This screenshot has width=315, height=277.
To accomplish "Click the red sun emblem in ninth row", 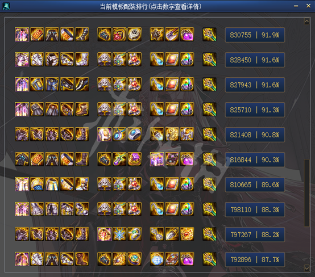I will [x=187, y=234].
